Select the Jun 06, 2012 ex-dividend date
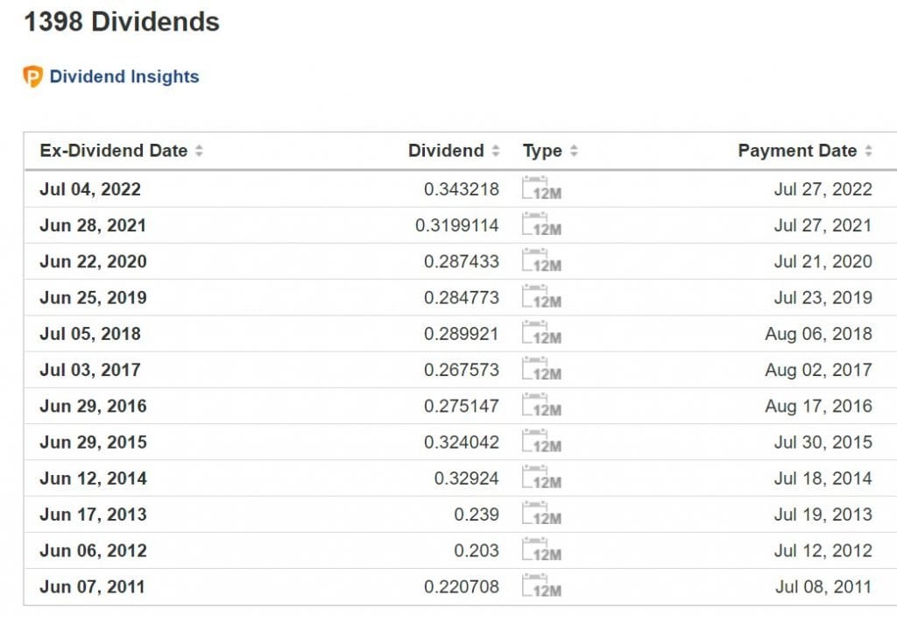 pos(93,550)
